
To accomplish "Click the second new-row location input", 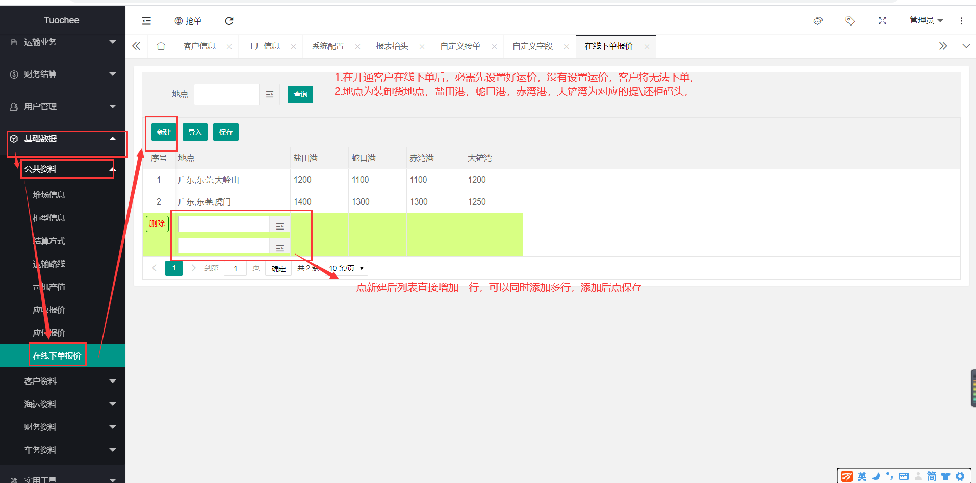I will (x=224, y=246).
